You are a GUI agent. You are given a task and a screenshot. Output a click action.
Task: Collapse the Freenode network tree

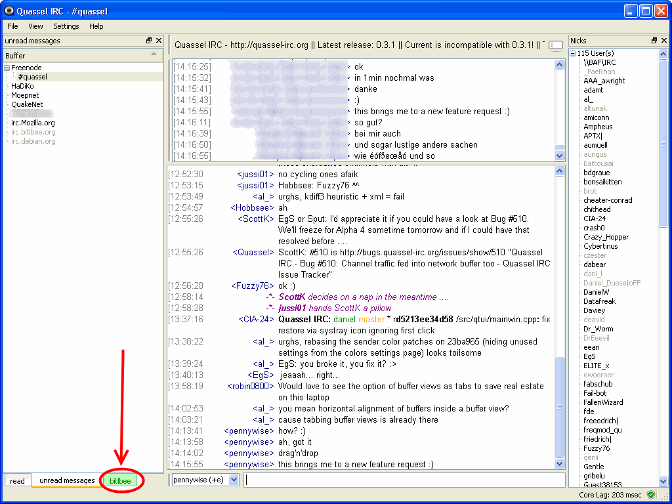coord(7,68)
